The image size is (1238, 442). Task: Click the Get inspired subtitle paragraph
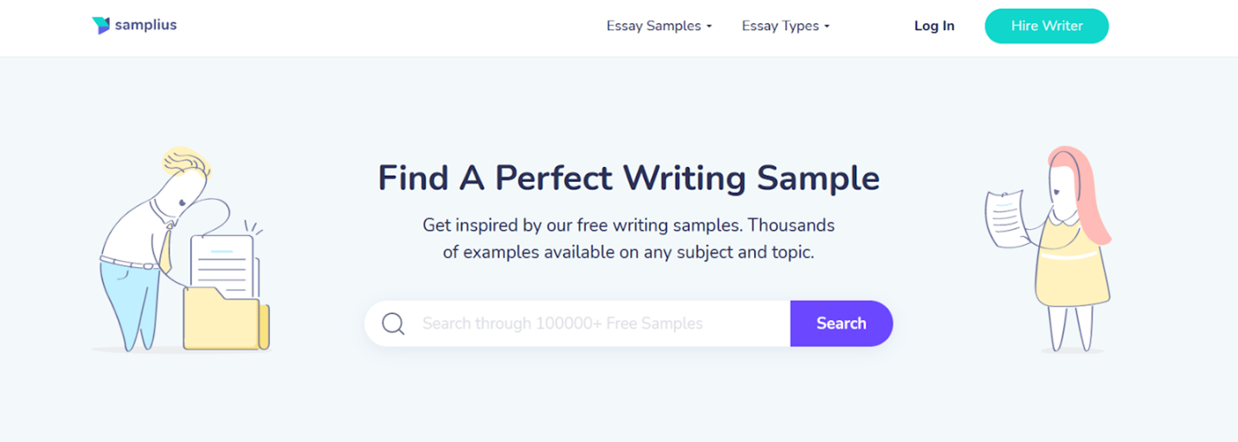[x=629, y=239]
